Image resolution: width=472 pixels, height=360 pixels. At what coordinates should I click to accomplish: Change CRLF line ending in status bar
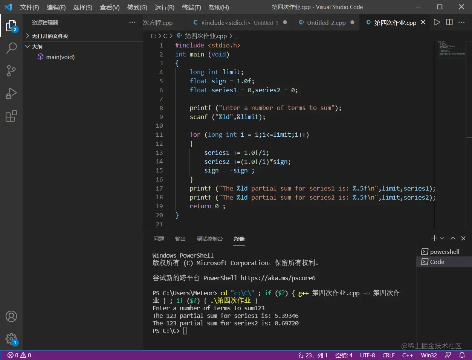pyautogui.click(x=388, y=355)
